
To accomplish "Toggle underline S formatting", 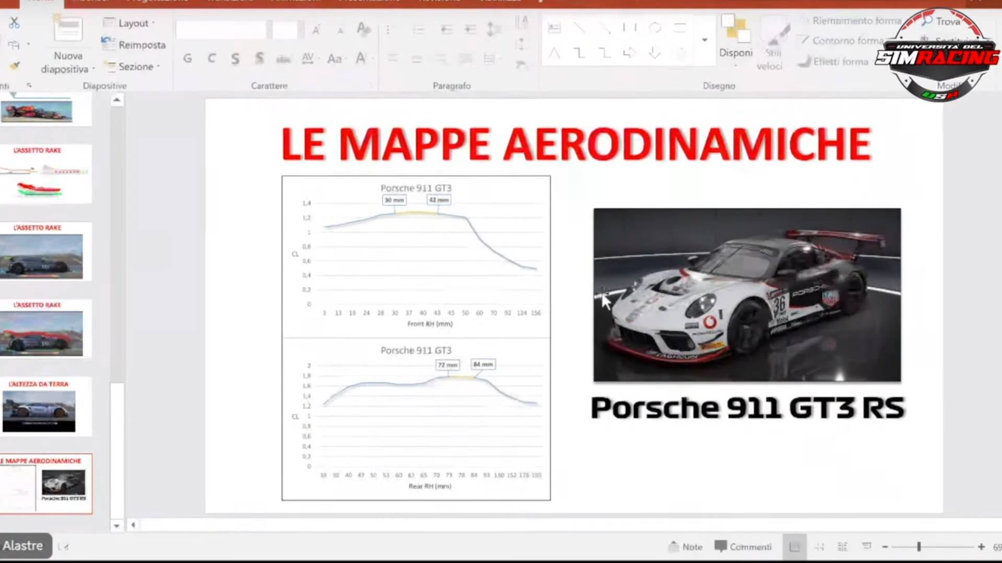I will click(235, 58).
